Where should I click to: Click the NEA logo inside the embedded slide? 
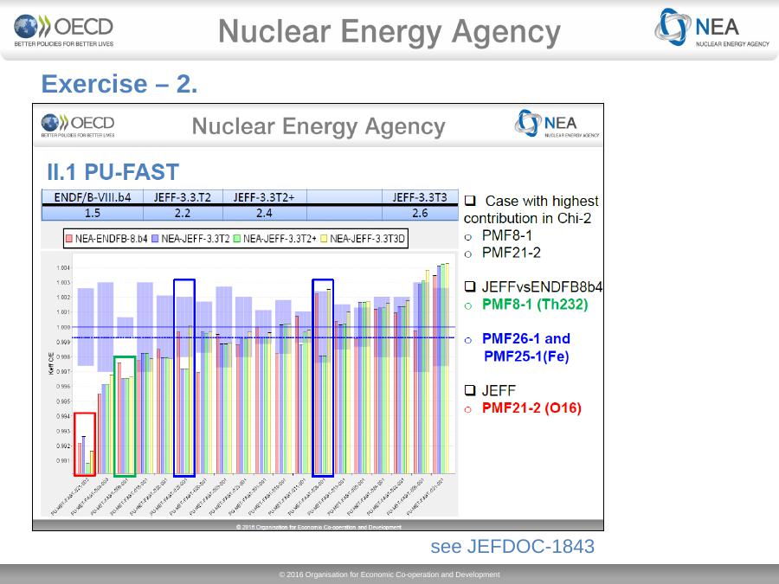coord(557,125)
